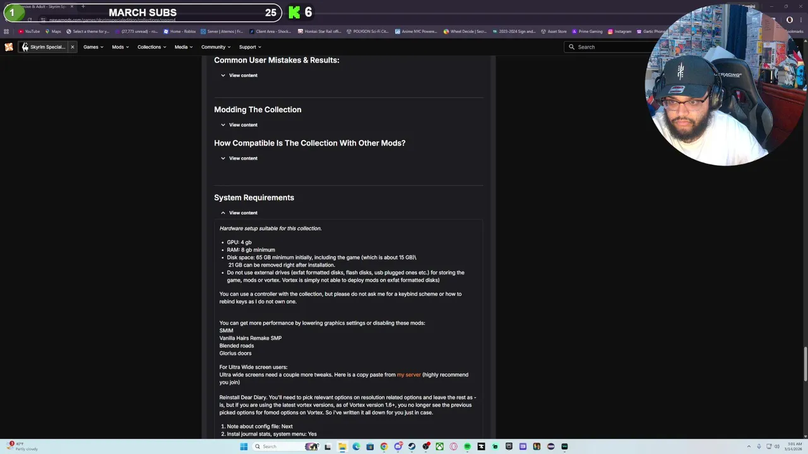Open Opera GX from the taskbar
808x454 pixels.
coord(453,446)
